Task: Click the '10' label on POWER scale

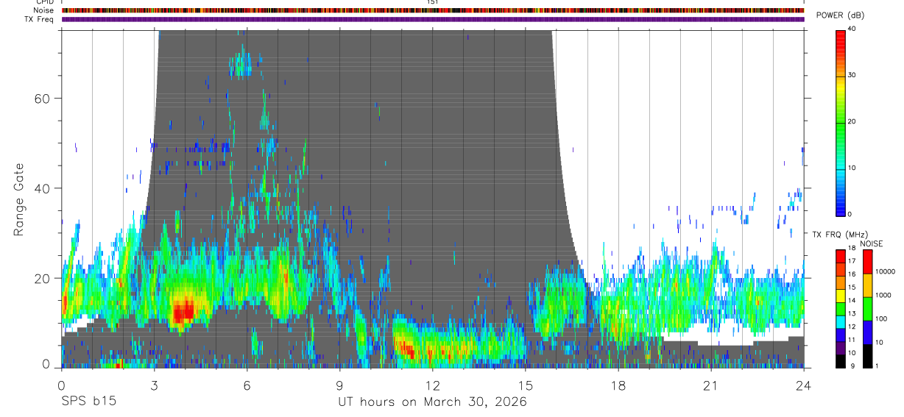Action: pos(852,168)
